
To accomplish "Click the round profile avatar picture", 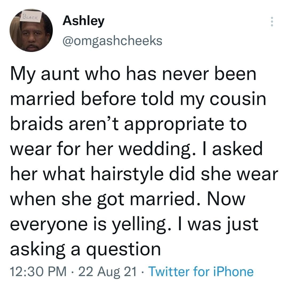I will pos(31,31).
